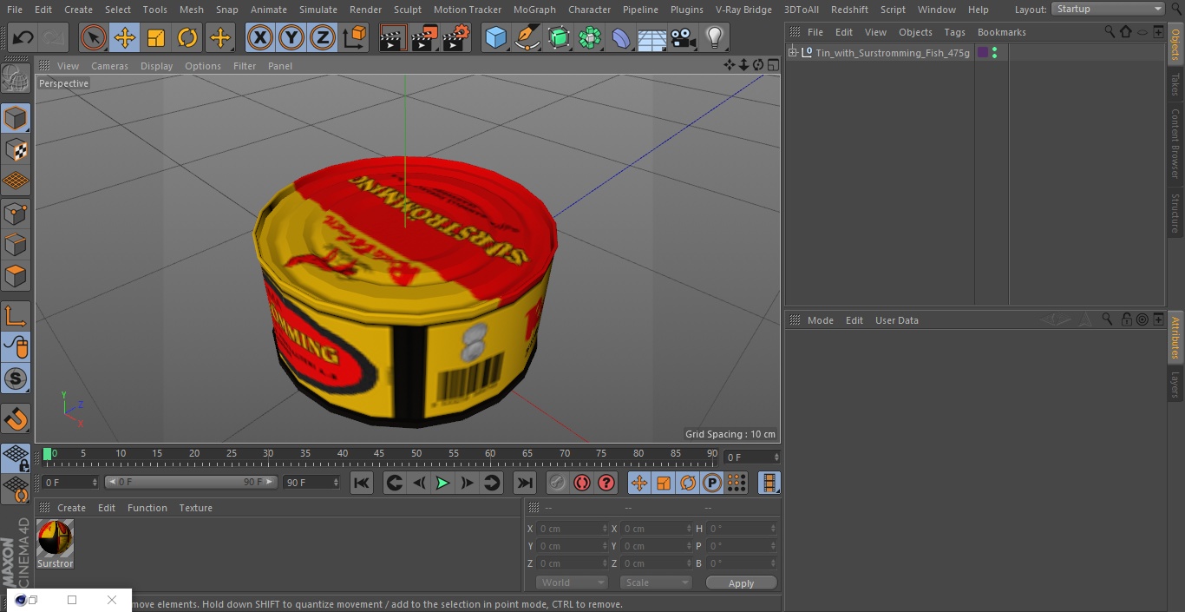Open Edit Render Settings
This screenshot has height=612, width=1185.
(456, 37)
